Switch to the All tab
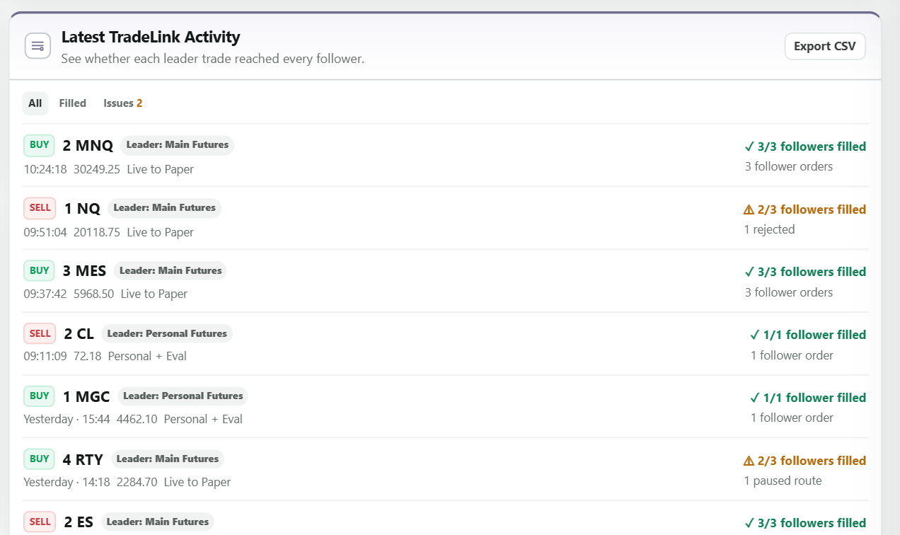Screen dimensions: 900x535 pyautogui.click(x=35, y=103)
